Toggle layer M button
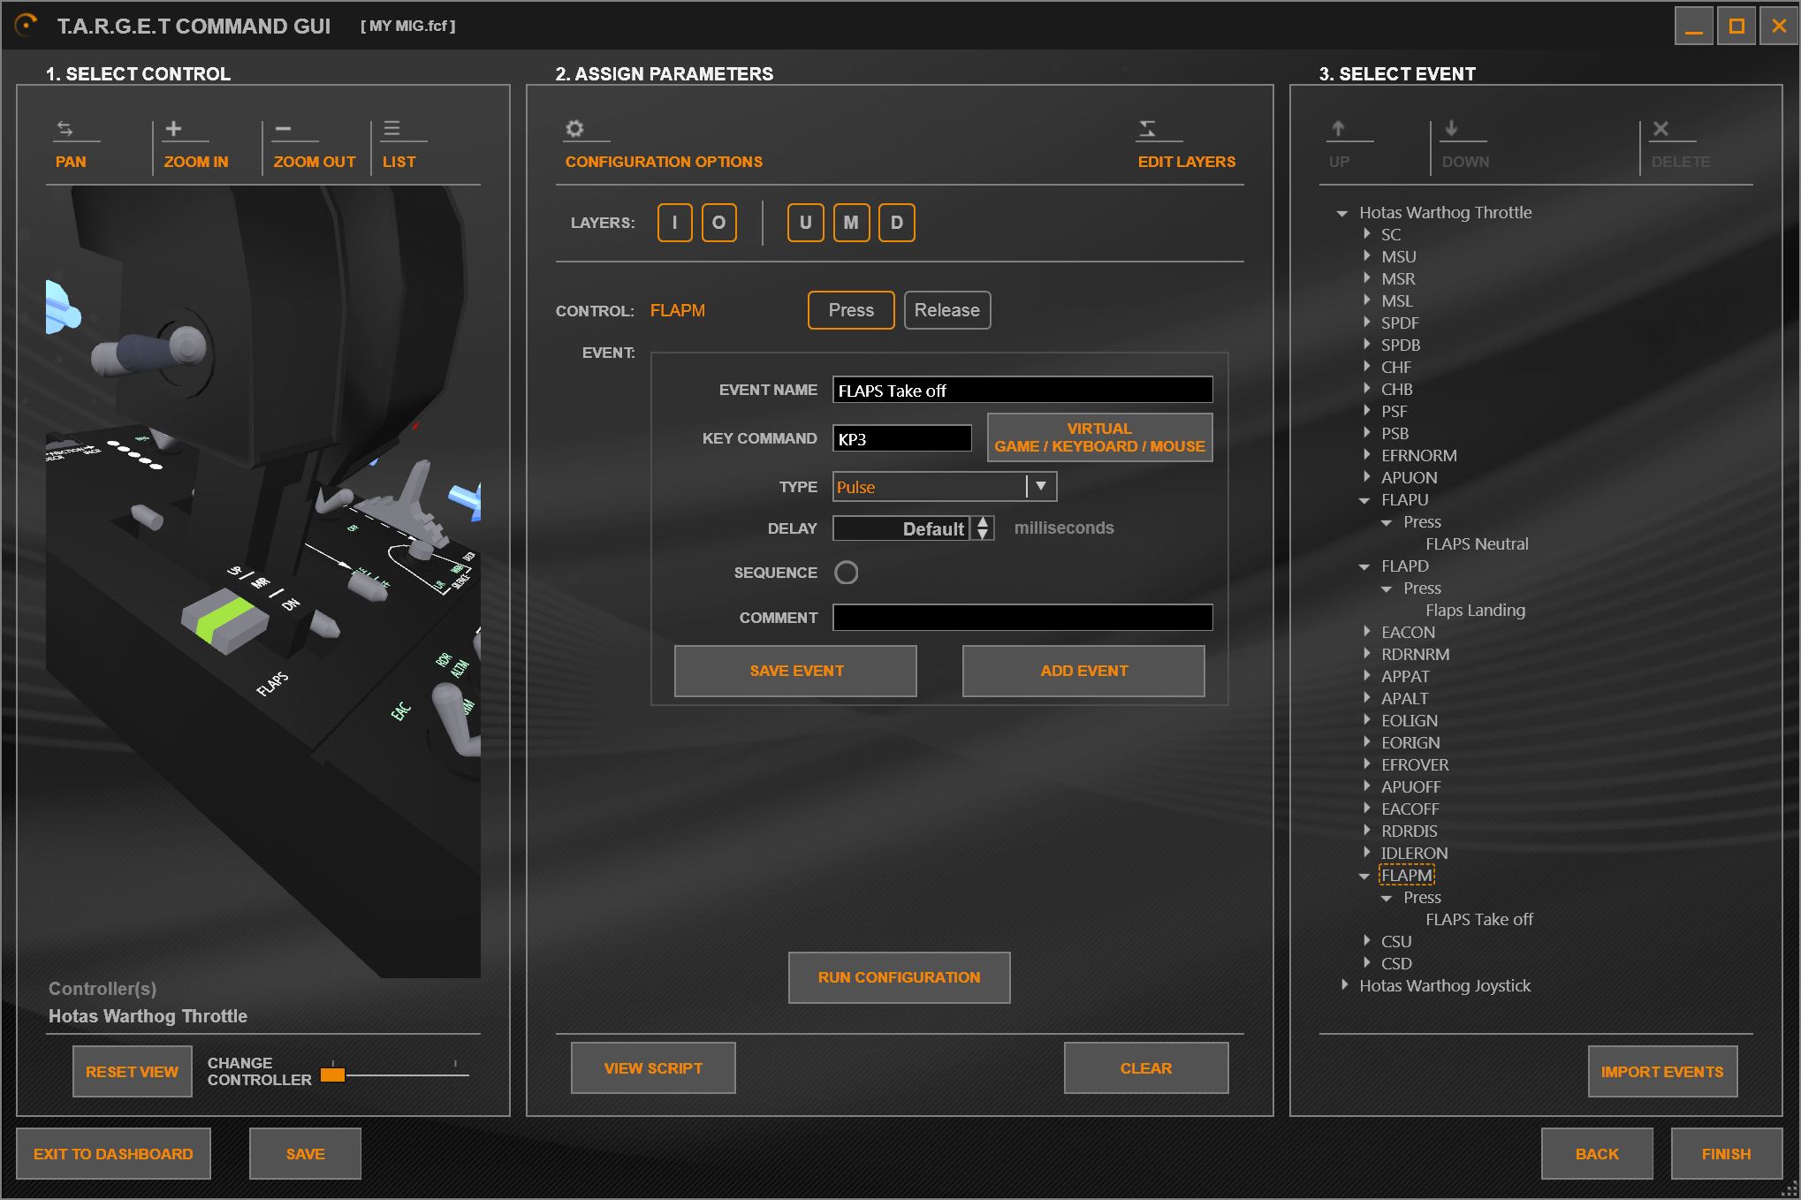This screenshot has height=1200, width=1801. pyautogui.click(x=851, y=223)
